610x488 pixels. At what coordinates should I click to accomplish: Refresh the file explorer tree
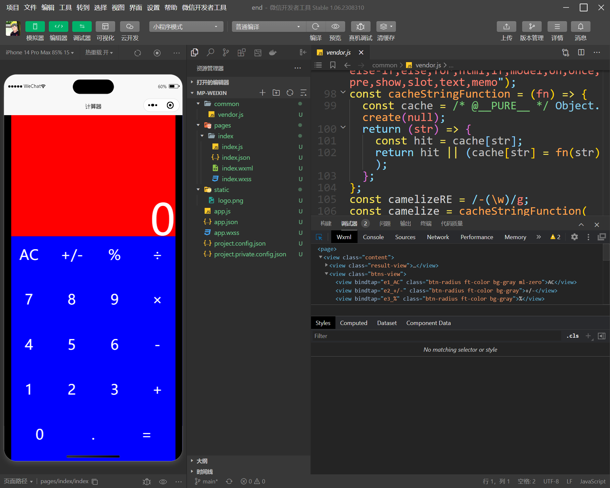290,93
